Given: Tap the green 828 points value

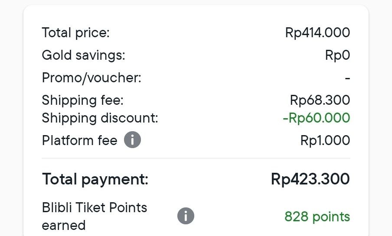Looking at the screenshot, I should (317, 216).
